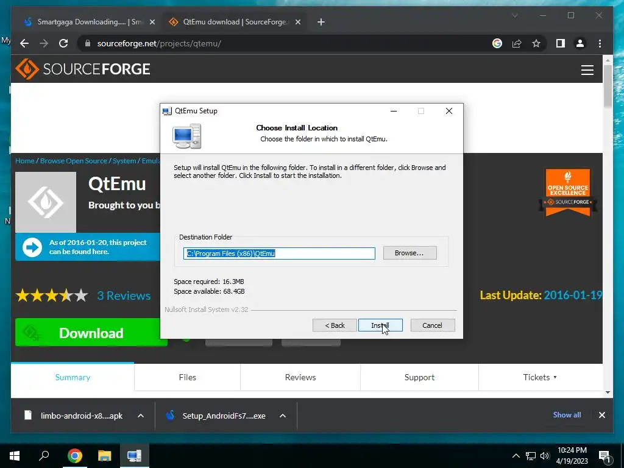Open the notification center icon
Screen dimensions: 624x468
pos(604,456)
